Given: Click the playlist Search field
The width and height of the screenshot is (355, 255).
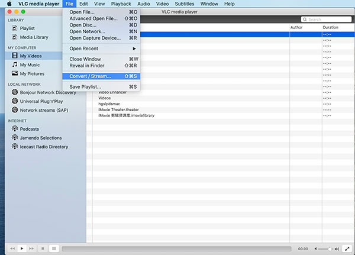Looking at the screenshot, I should point(326,20).
